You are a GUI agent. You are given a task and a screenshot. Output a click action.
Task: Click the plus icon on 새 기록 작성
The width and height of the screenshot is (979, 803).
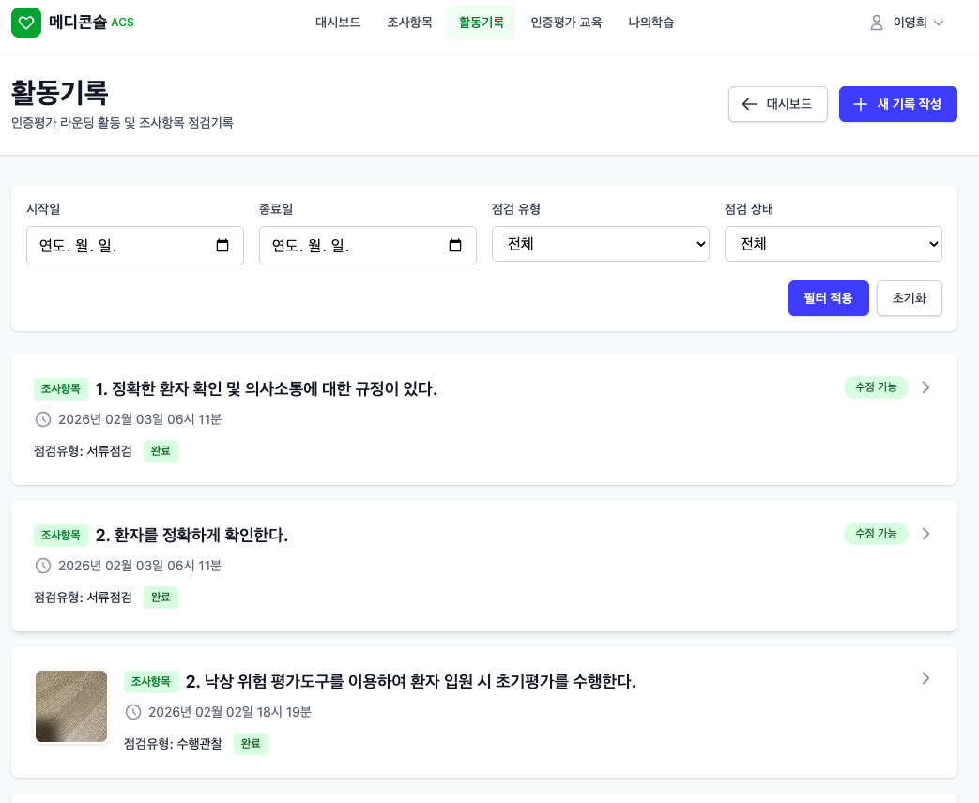861,104
